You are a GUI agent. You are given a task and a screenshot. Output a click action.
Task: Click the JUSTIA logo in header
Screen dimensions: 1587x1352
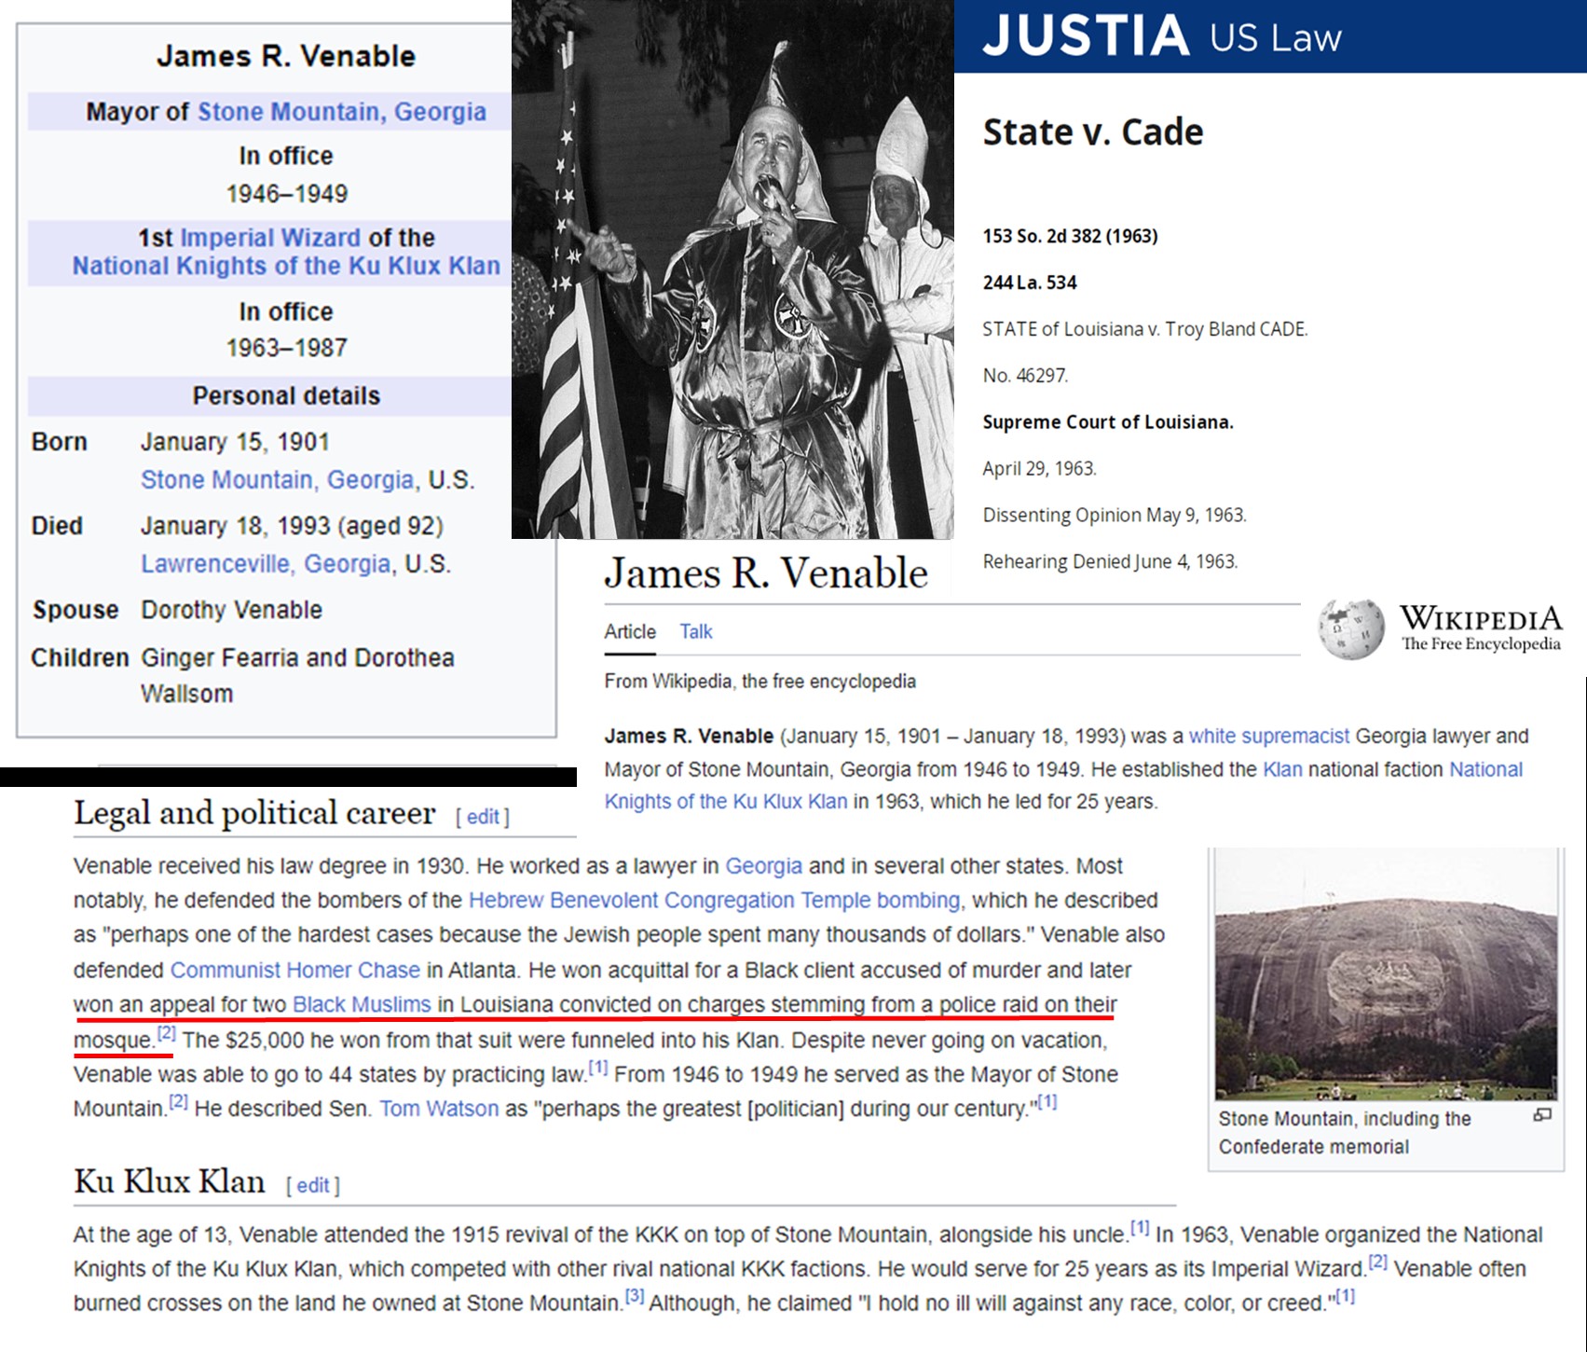click(x=1086, y=36)
